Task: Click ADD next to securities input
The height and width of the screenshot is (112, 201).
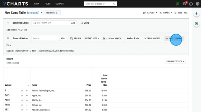Action: pos(73,23)
